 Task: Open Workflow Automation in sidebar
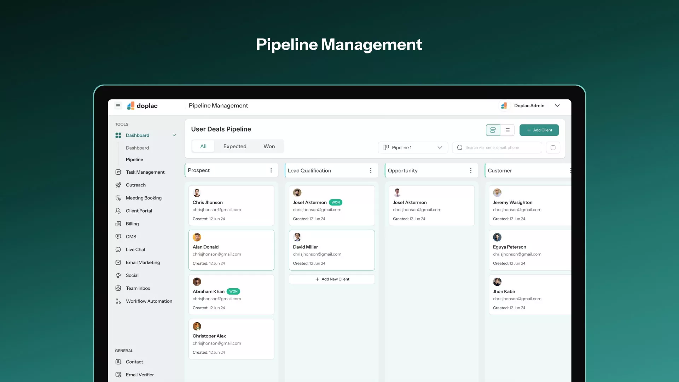click(149, 301)
